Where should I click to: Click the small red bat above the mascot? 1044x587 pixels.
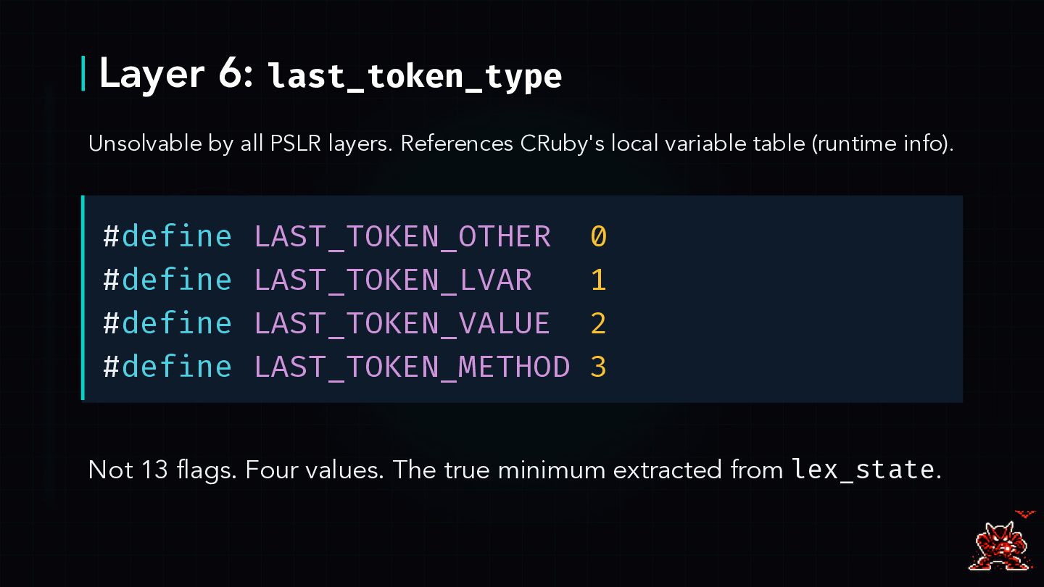(x=1025, y=514)
